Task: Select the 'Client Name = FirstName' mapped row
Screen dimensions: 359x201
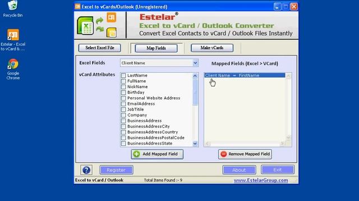Action: click(245, 75)
